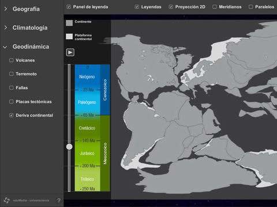Click the timeline slider handle
Screen dimensions: 277x207
coord(69,147)
